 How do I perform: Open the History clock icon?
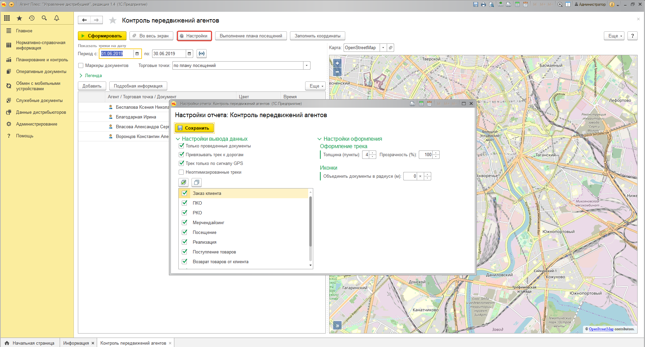[x=32, y=18]
